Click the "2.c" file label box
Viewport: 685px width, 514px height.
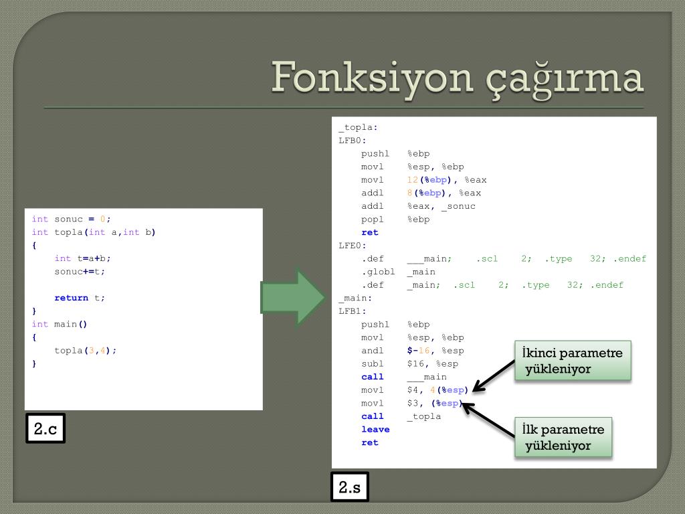coord(45,428)
